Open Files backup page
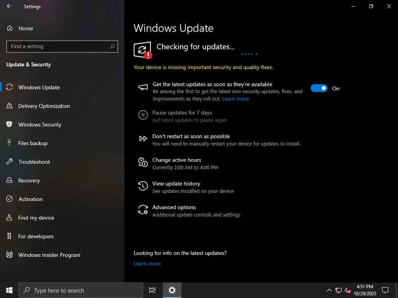Viewport: 398px width, 298px height. pyautogui.click(x=62, y=143)
